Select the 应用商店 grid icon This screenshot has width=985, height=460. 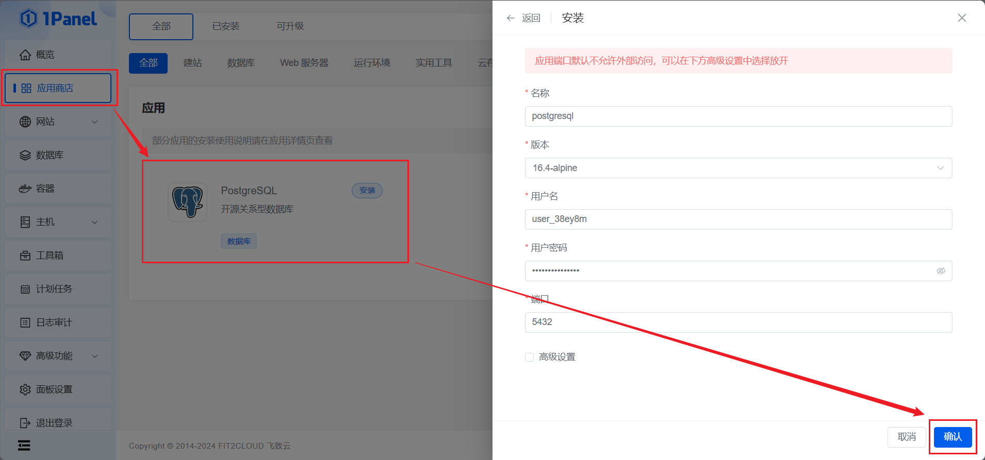(26, 89)
